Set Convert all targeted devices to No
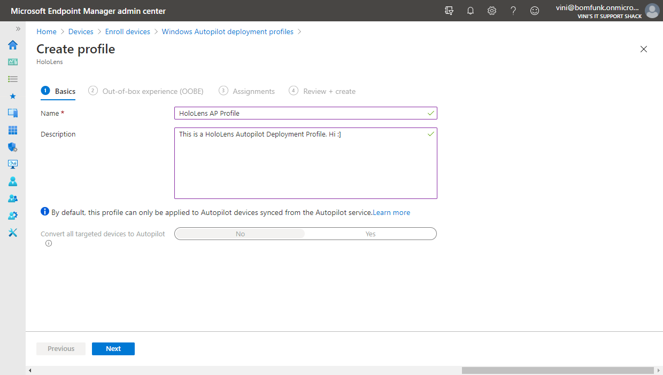 pyautogui.click(x=240, y=234)
